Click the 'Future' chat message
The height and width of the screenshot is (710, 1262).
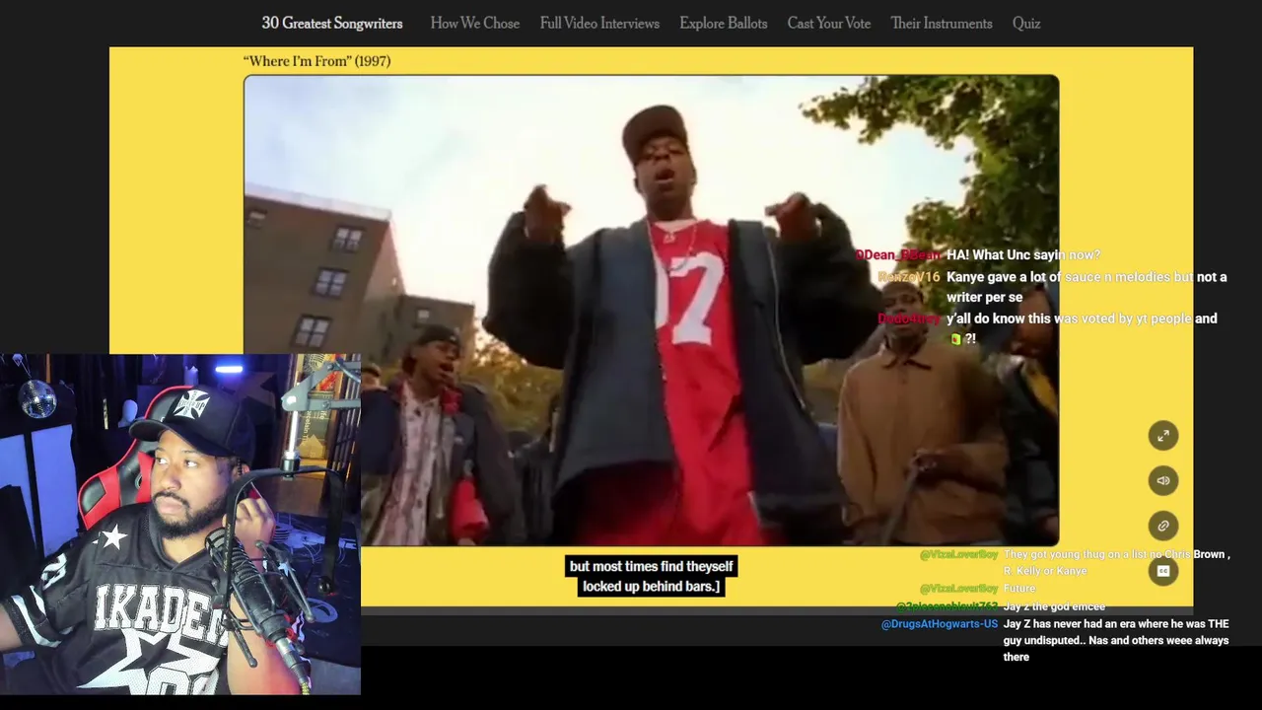pos(1019,589)
